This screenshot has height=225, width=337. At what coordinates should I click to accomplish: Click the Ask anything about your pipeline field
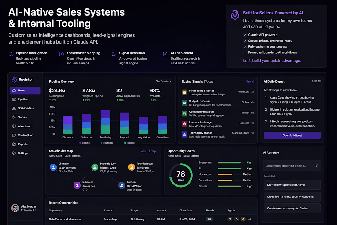tap(292, 166)
